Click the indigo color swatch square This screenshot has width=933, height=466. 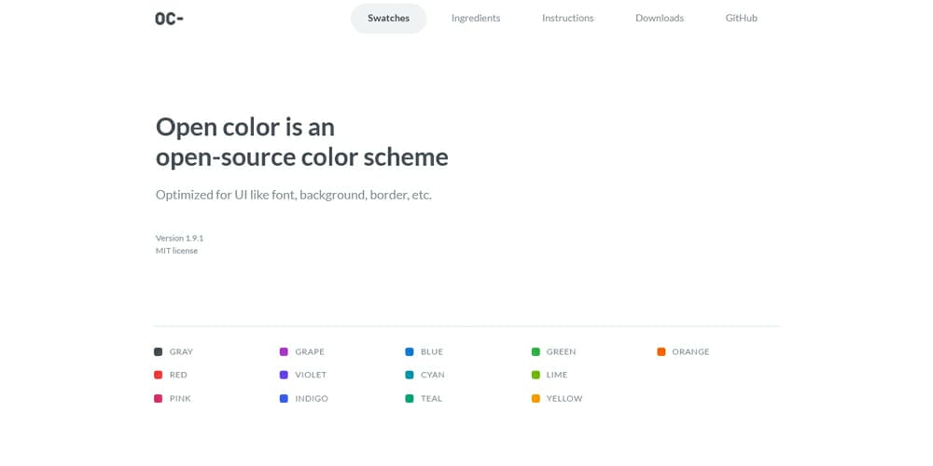click(284, 399)
